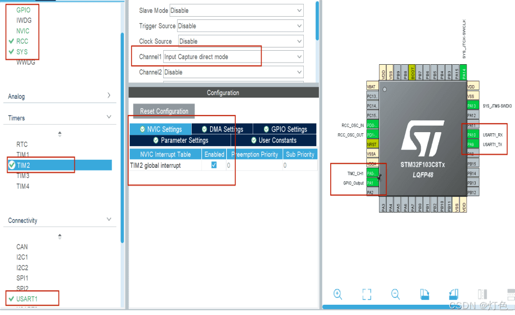
Task: Click the VBAT pin on the chip
Action: coord(372,87)
